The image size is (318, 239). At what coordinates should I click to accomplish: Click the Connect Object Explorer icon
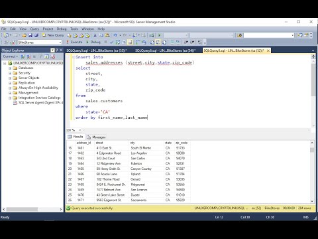tap(23, 56)
